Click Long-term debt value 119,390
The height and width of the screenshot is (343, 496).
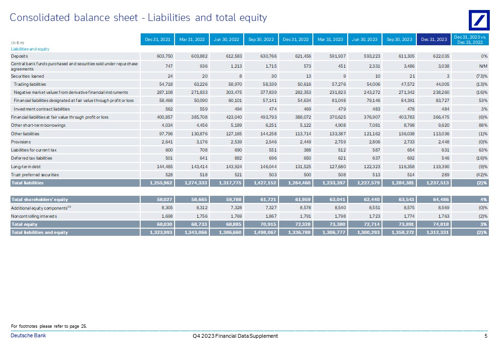click(x=441, y=167)
